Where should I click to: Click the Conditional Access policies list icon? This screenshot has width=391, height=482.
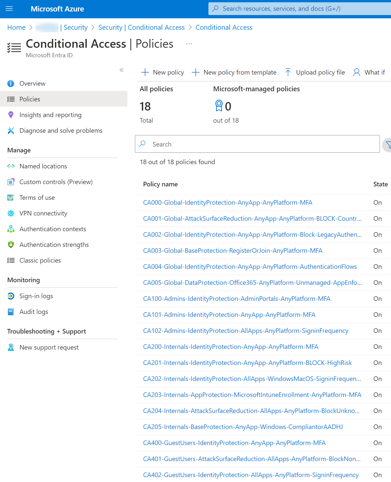[14, 48]
